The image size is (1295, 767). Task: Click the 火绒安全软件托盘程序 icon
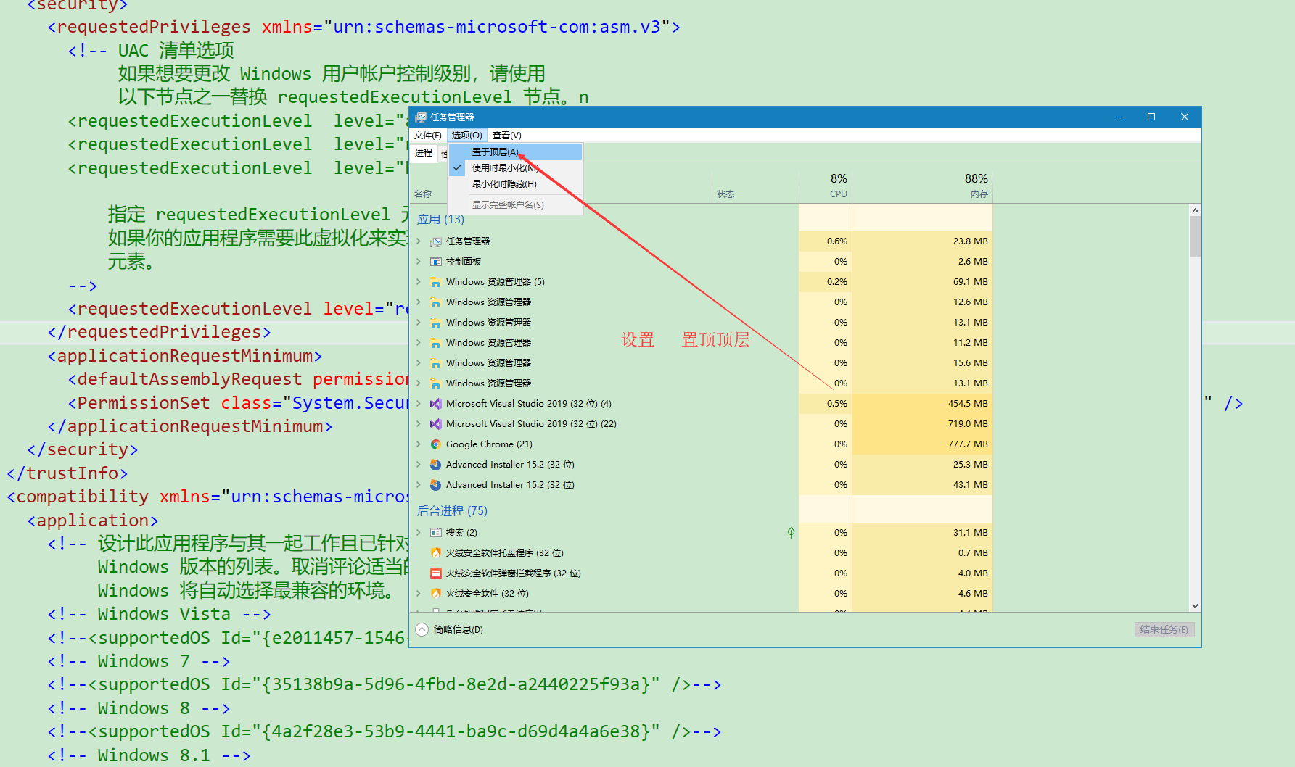pyautogui.click(x=436, y=552)
